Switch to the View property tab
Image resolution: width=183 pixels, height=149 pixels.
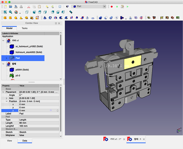click(9, 141)
